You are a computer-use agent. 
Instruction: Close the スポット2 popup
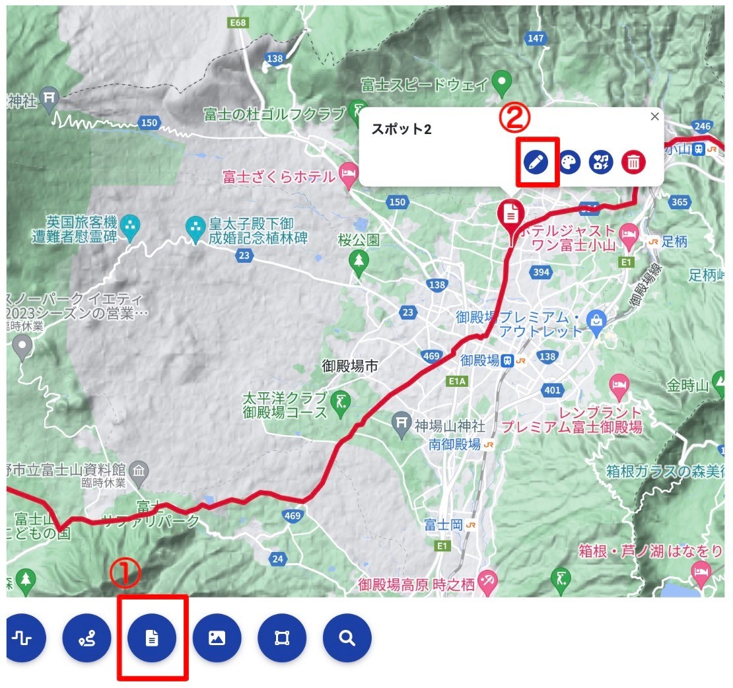coord(655,116)
